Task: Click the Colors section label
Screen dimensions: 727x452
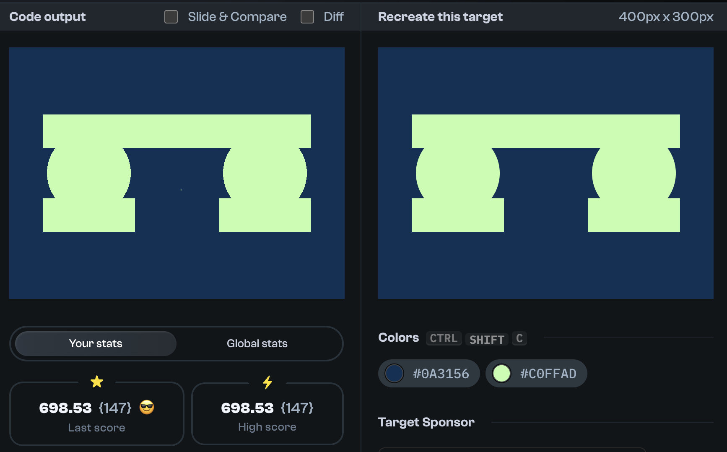Action: [398, 338]
